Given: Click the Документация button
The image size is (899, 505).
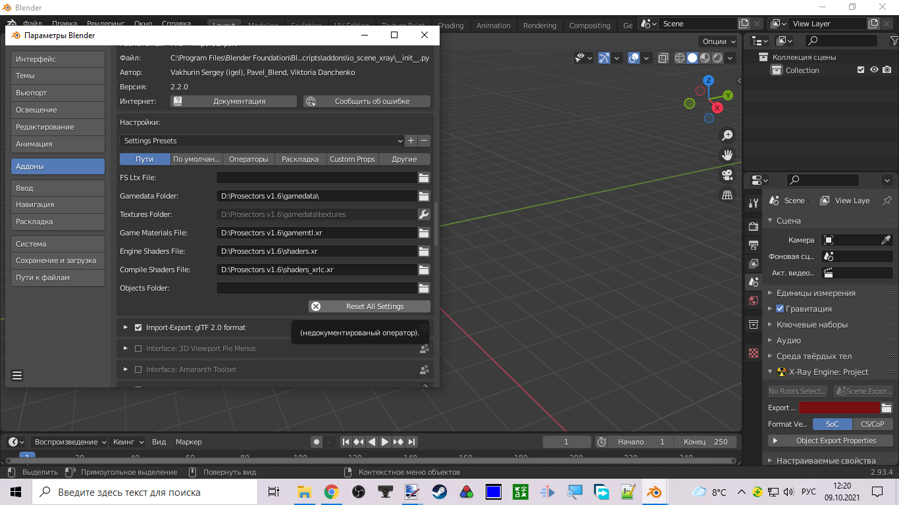Looking at the screenshot, I should tap(234, 101).
